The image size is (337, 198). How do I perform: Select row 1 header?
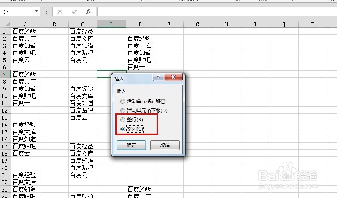click(x=5, y=32)
